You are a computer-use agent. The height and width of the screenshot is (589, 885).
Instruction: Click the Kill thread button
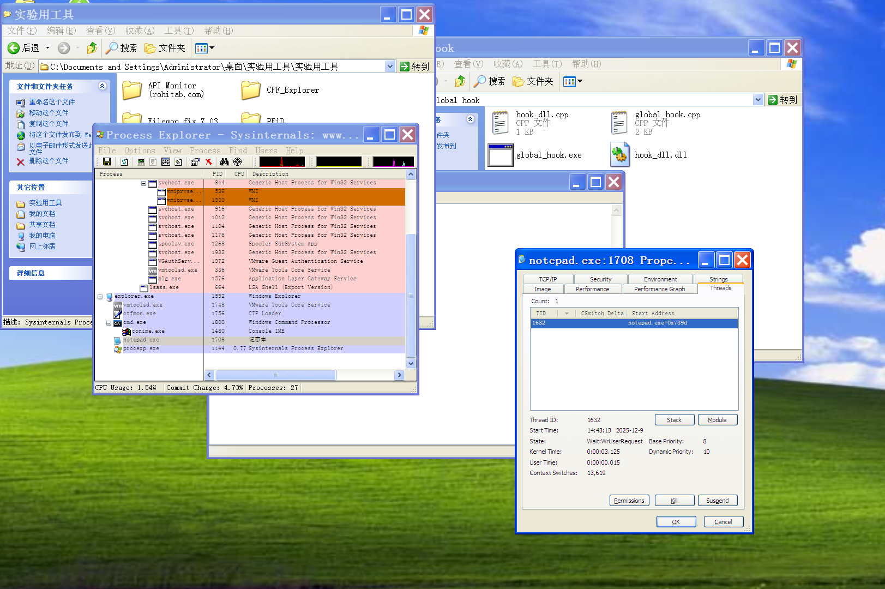pos(675,501)
